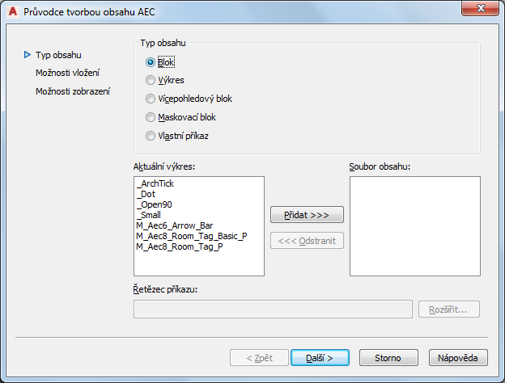505x383 pixels.
Task: Enable the Vlastní příkaz option
Action: click(x=150, y=136)
